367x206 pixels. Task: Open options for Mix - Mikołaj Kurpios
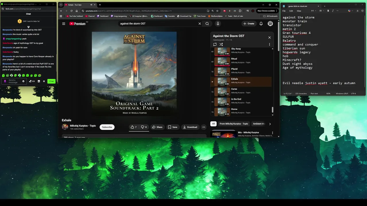272,133
